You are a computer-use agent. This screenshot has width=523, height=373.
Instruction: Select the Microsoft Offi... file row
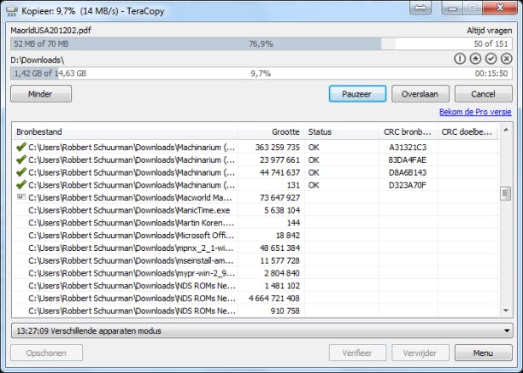point(256,236)
